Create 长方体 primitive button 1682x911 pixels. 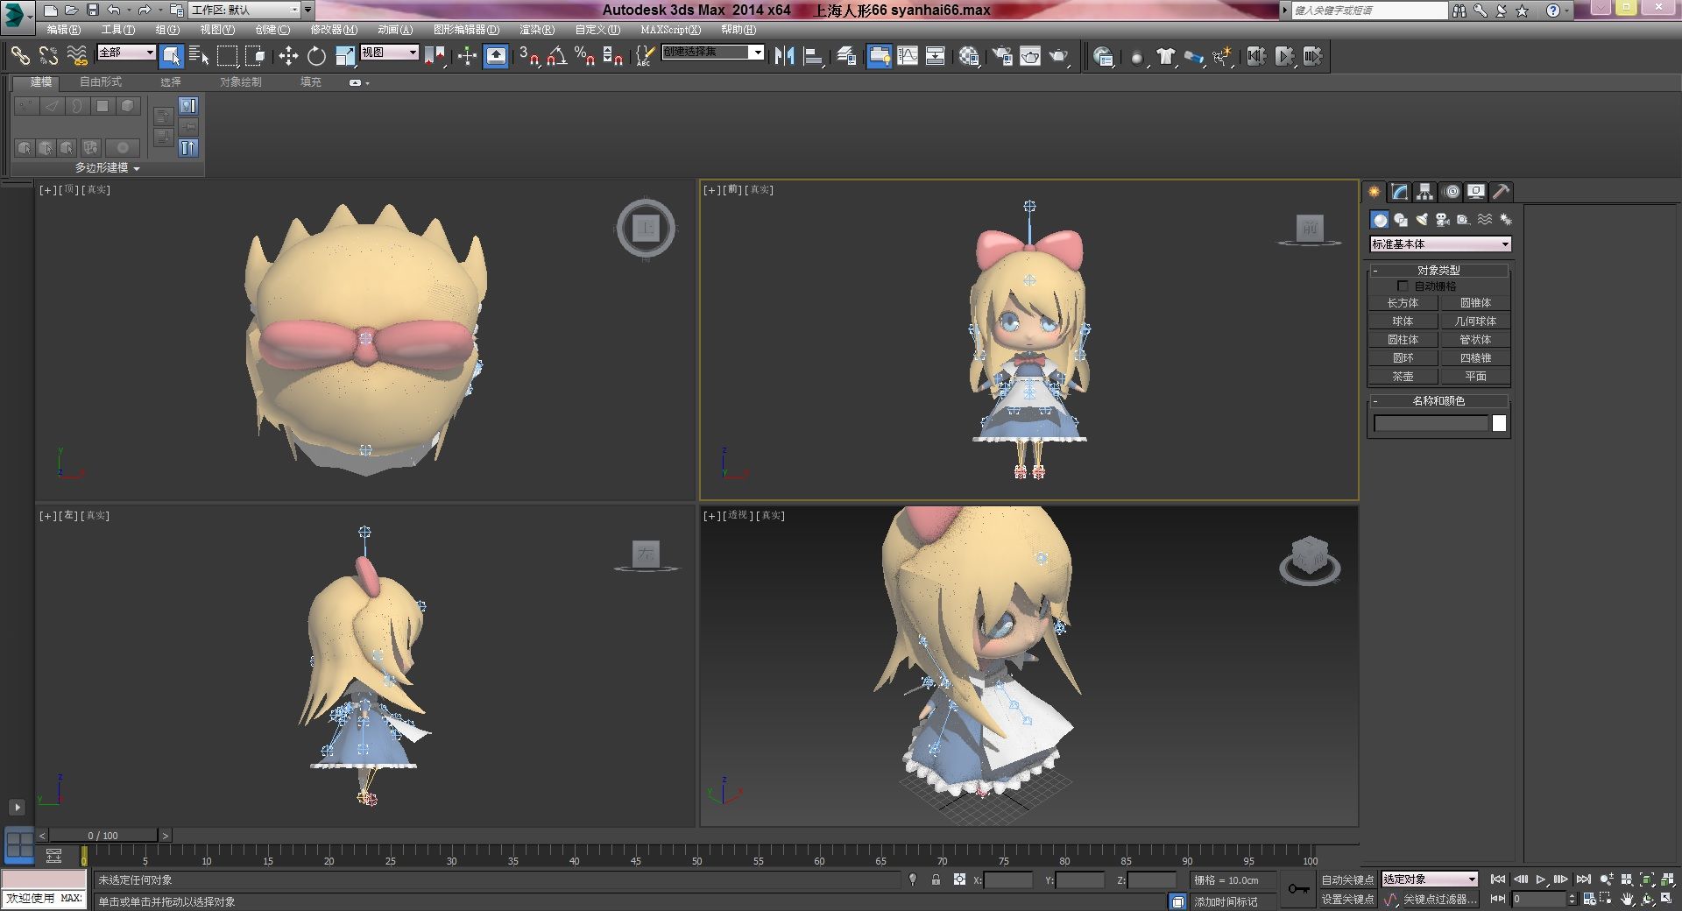click(1403, 303)
